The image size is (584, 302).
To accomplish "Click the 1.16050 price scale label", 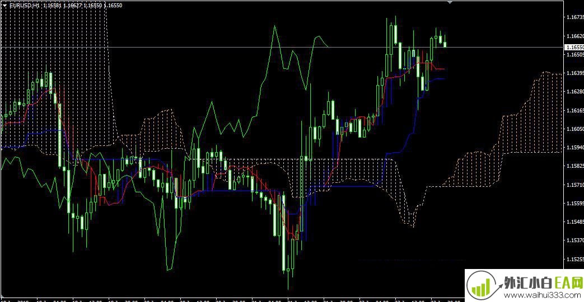I will pos(574,129).
